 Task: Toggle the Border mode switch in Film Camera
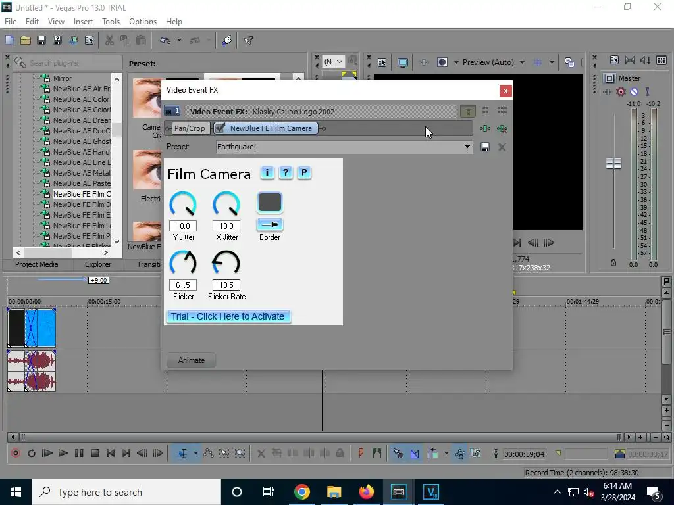270,225
